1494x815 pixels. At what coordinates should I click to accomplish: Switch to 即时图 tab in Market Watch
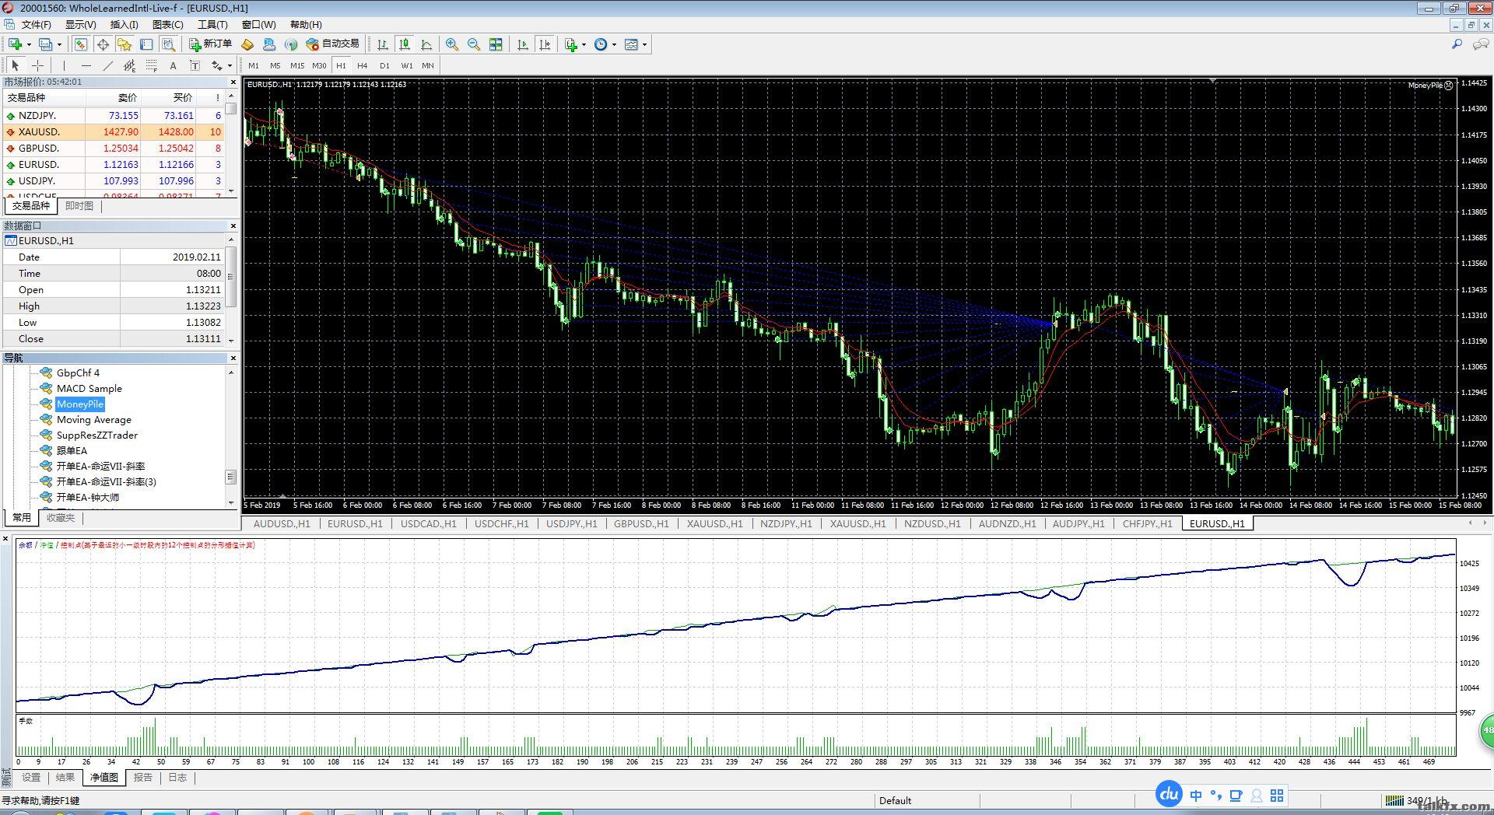point(79,205)
